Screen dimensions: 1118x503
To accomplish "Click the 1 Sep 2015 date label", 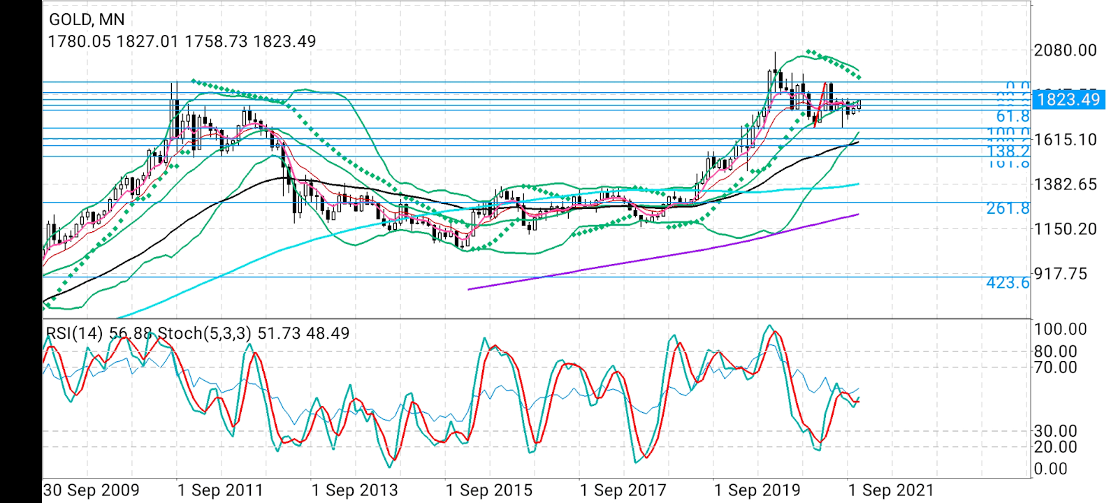I will click(x=489, y=490).
